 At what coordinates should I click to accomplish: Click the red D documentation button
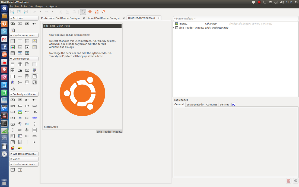[289, 181]
